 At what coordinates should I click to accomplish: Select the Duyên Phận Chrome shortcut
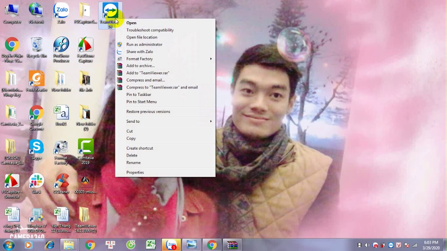point(12,50)
